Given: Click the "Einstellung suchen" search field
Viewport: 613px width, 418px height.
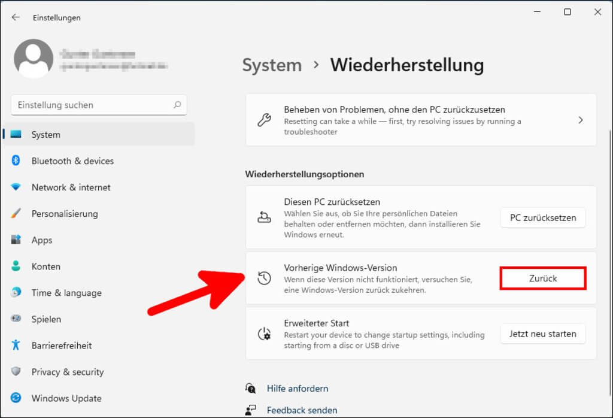Looking at the screenshot, I should pyautogui.click(x=99, y=105).
